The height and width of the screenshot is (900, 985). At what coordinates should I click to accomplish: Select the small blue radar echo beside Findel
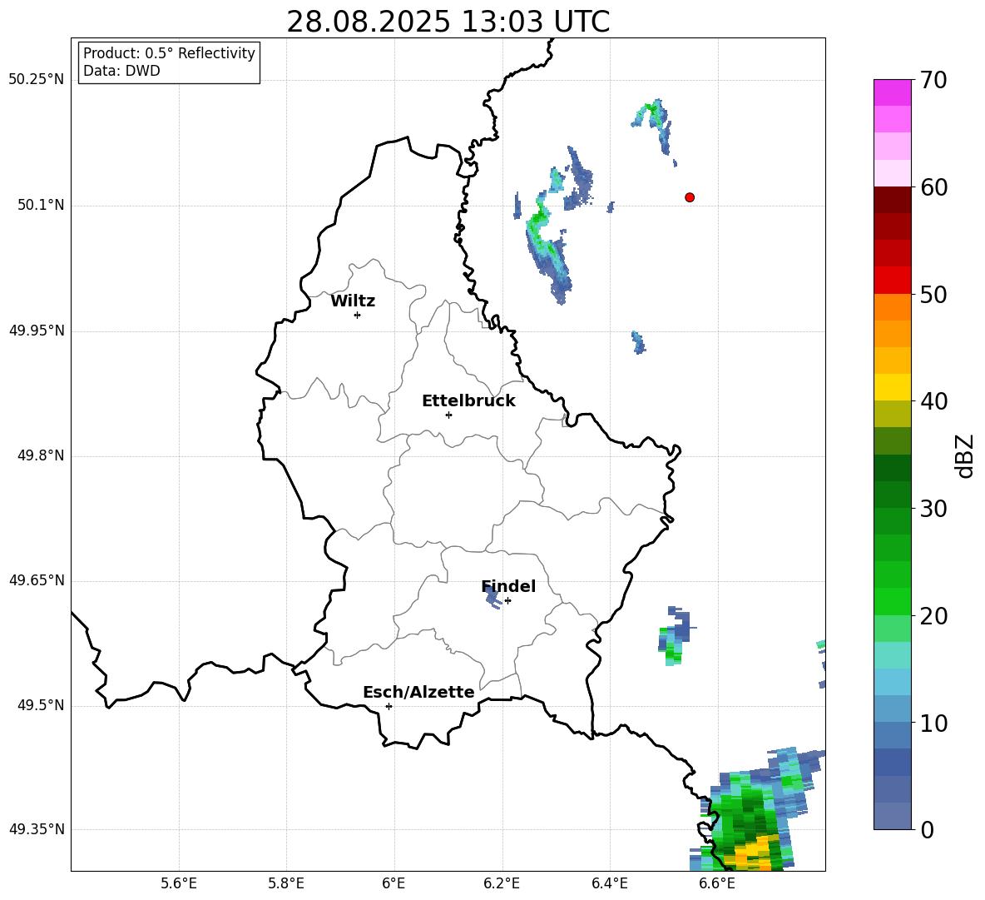[x=492, y=596]
